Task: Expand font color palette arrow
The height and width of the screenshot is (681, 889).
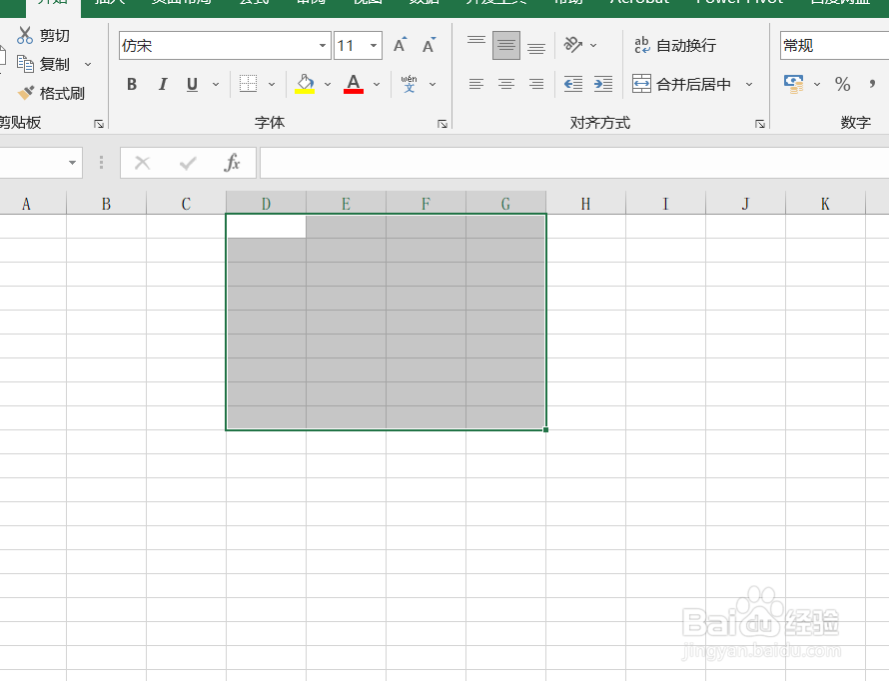Action: click(x=377, y=85)
